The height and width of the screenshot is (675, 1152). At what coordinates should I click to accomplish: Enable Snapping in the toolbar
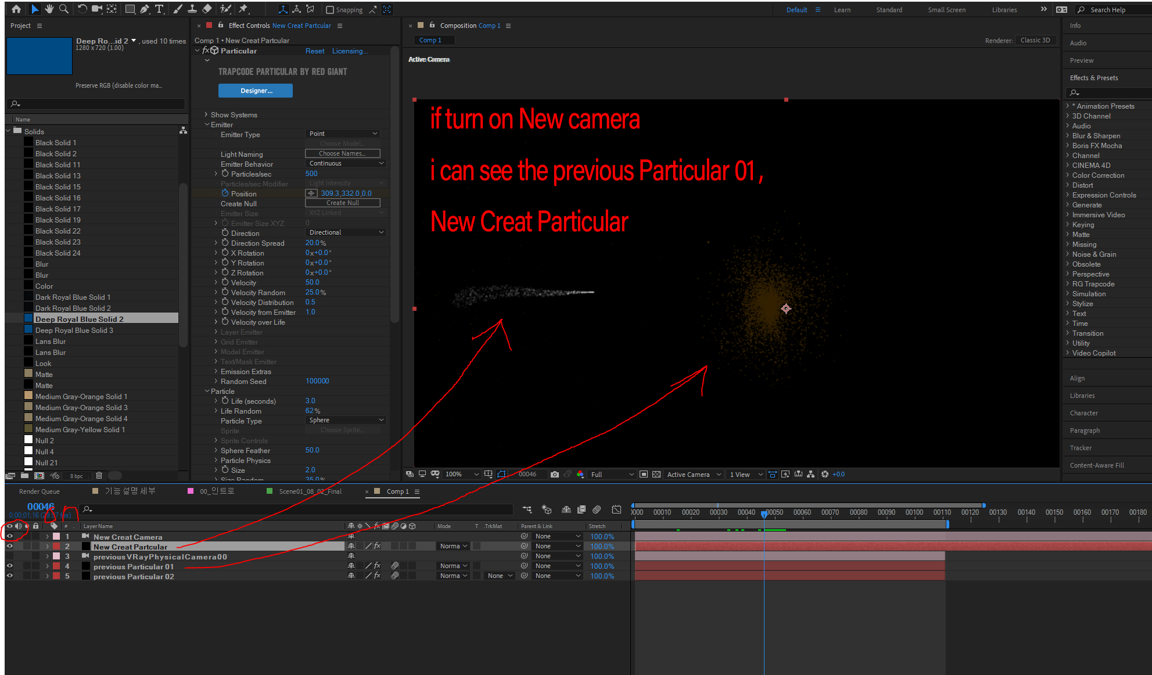pyautogui.click(x=330, y=9)
